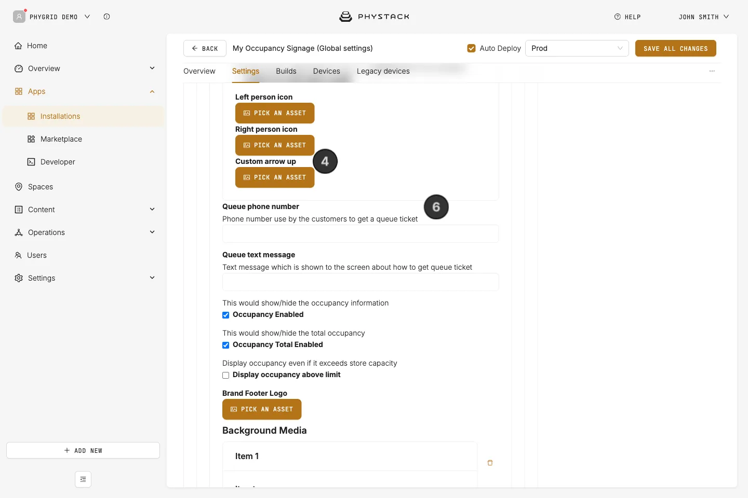The image size is (748, 498).
Task: Click the Home house icon
Action: (18, 46)
